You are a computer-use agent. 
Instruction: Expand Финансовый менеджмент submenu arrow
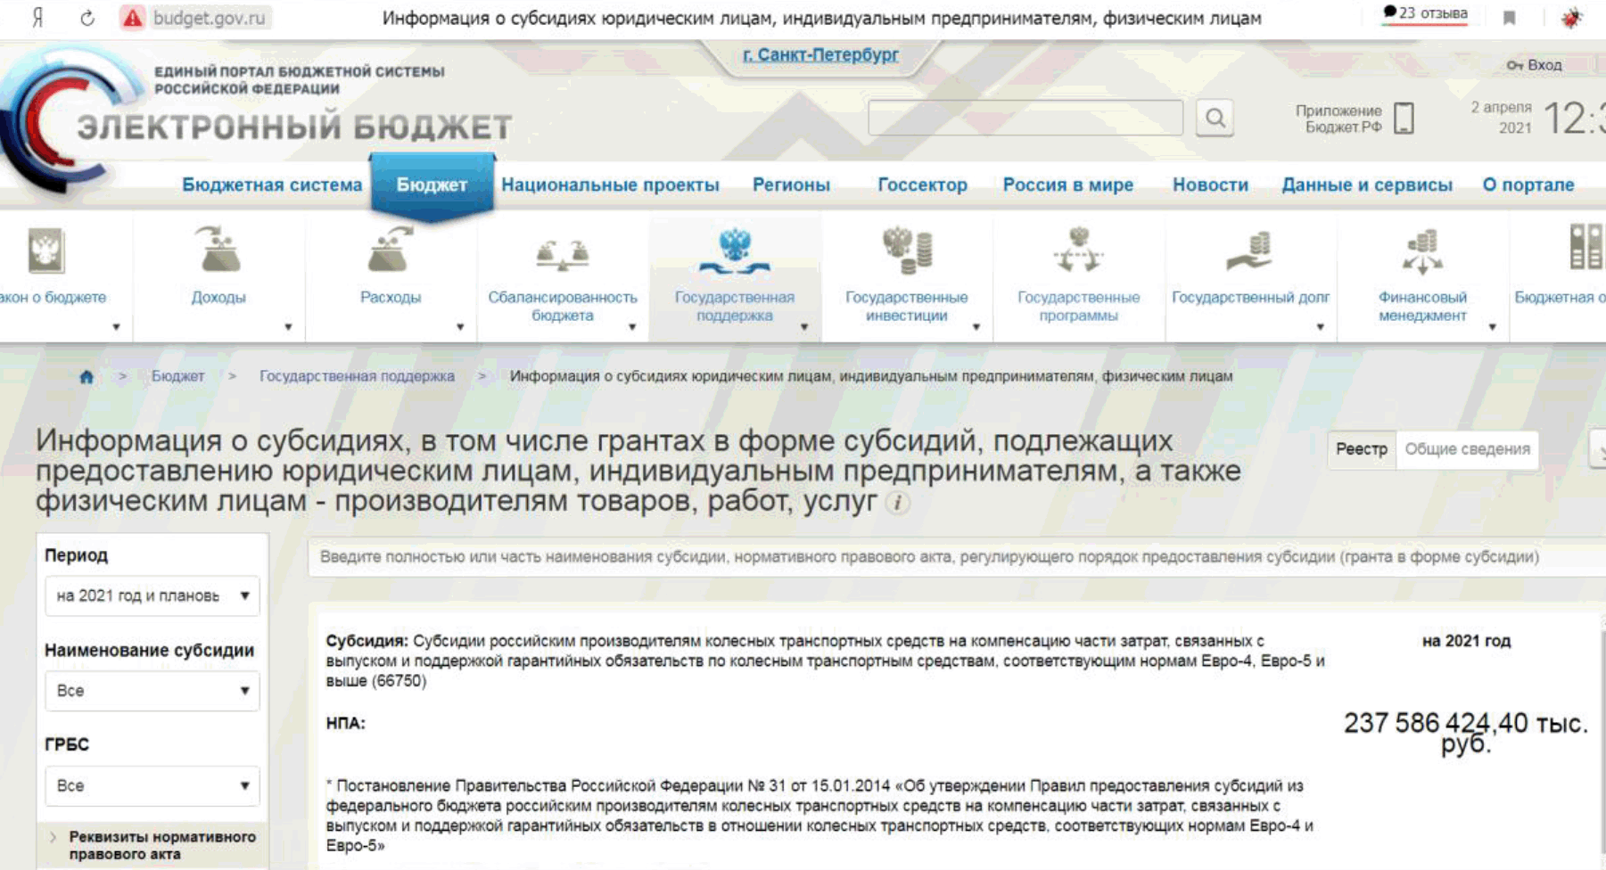point(1493,327)
